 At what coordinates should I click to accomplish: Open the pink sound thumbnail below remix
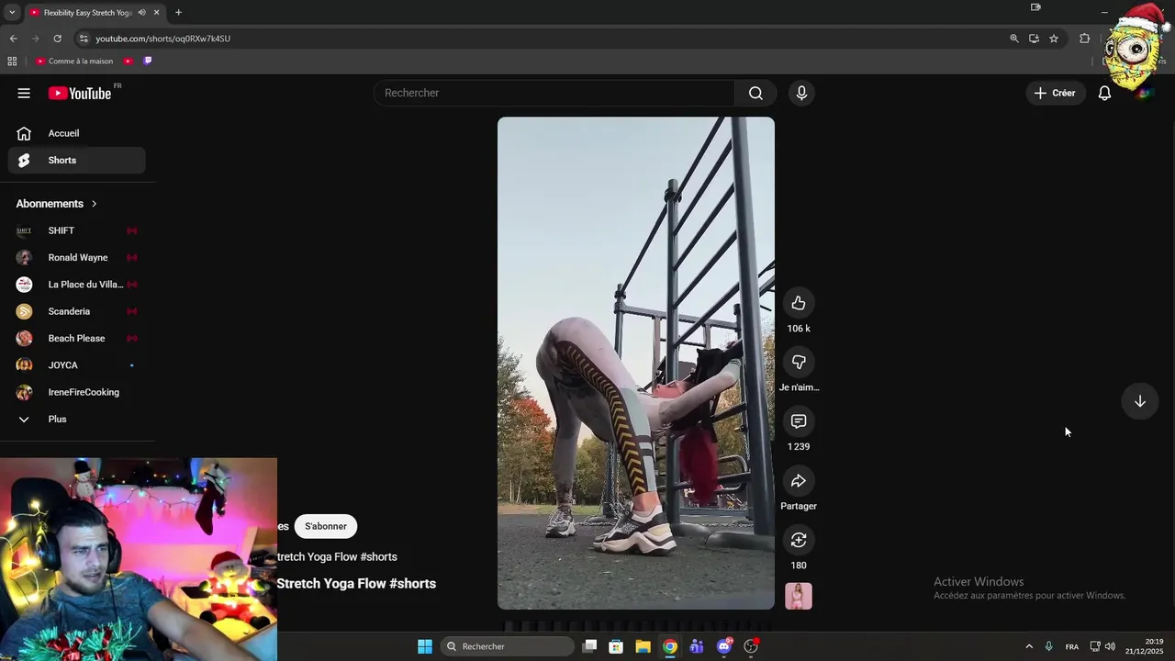[799, 597]
